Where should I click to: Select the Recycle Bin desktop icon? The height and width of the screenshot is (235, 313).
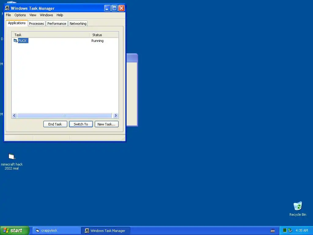click(298, 209)
